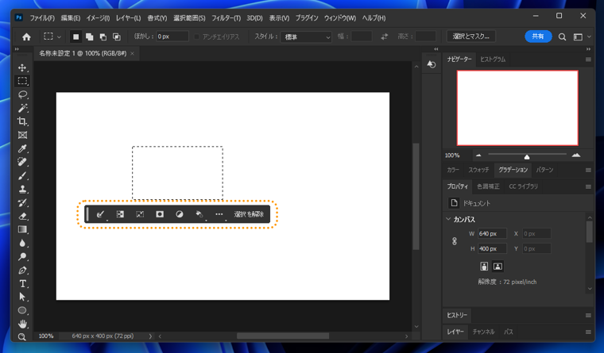Pick the Crop tool
The width and height of the screenshot is (604, 353).
pyautogui.click(x=22, y=121)
